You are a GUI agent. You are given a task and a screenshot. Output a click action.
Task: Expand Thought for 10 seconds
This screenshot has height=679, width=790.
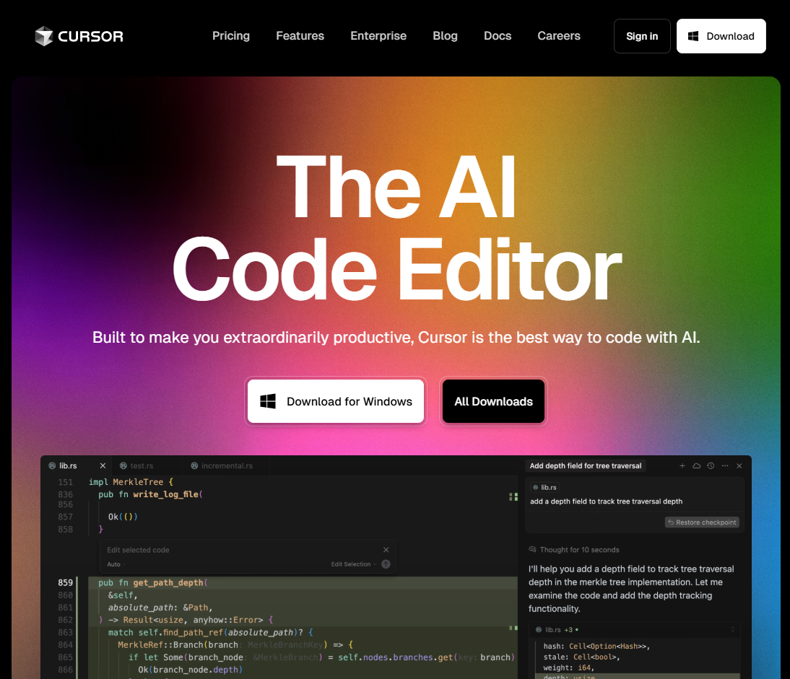(574, 550)
